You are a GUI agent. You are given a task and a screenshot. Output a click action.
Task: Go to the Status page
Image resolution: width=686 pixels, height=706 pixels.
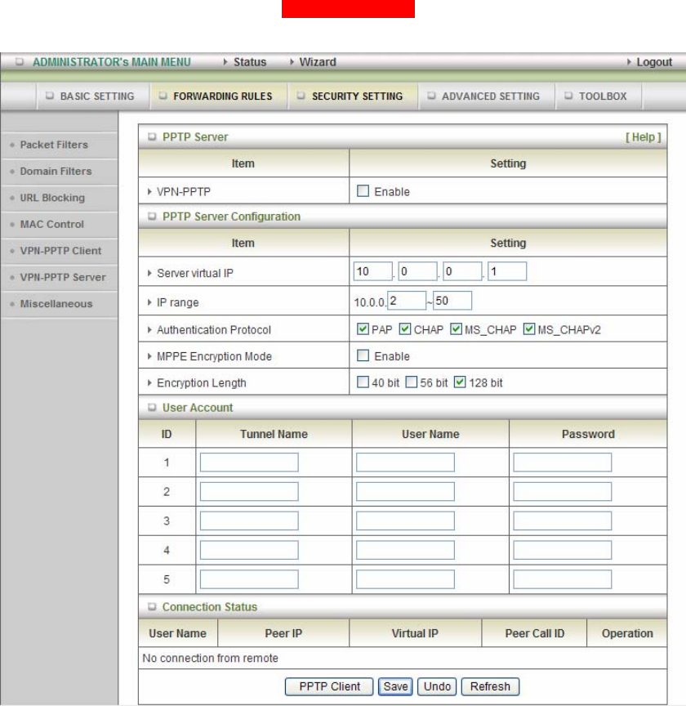(250, 62)
